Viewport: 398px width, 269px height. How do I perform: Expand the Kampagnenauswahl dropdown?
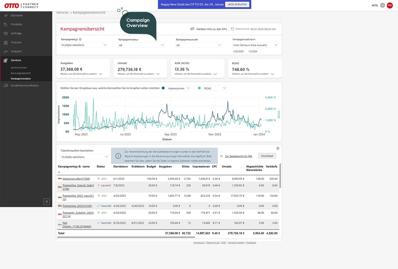(198, 45)
